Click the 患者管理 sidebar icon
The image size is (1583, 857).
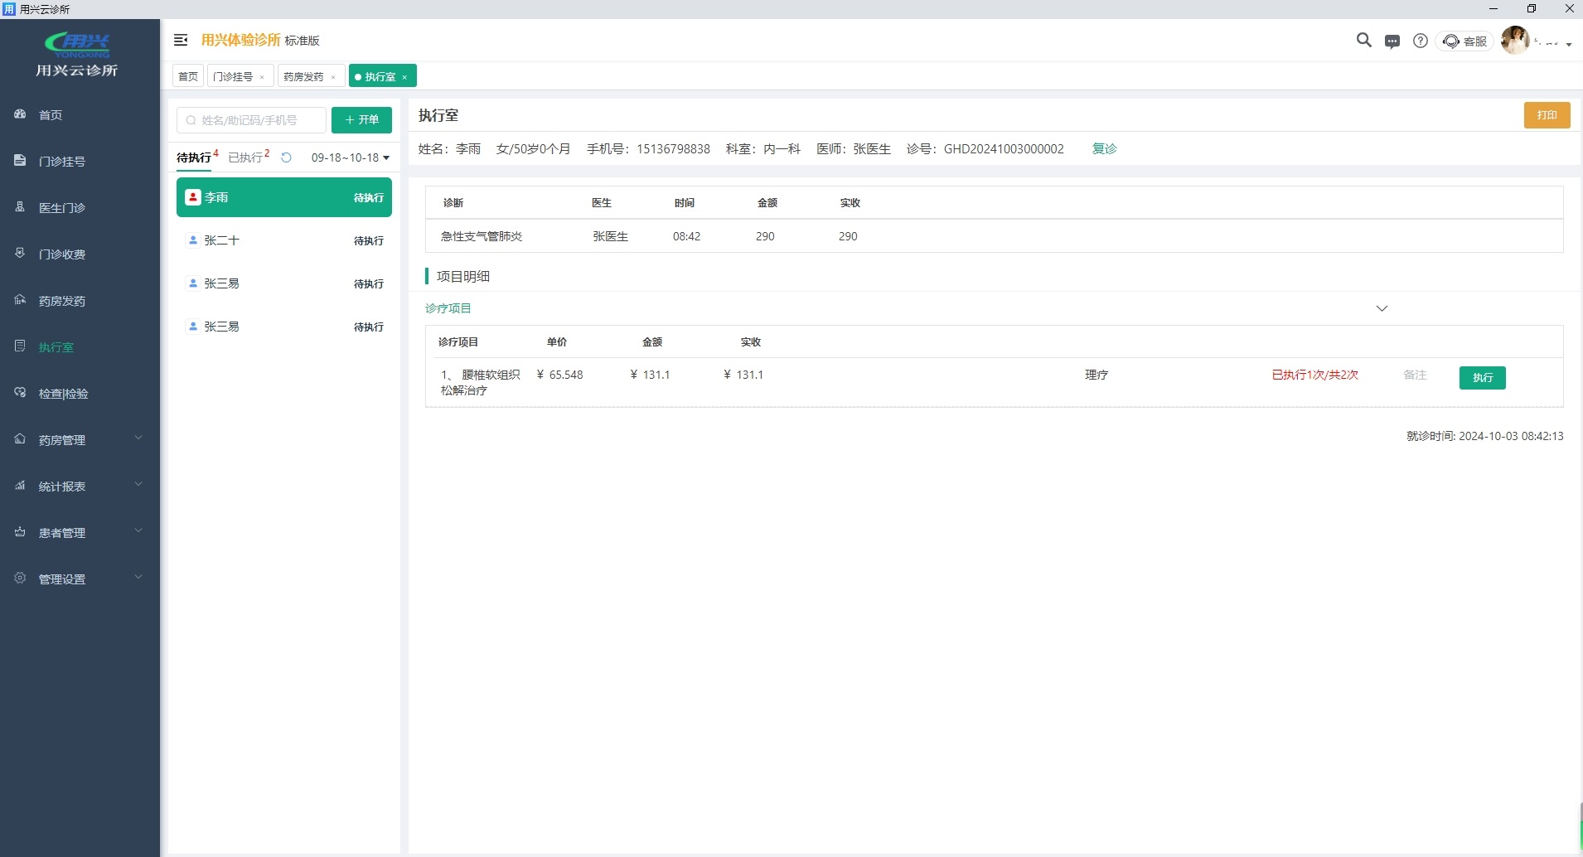(20, 532)
